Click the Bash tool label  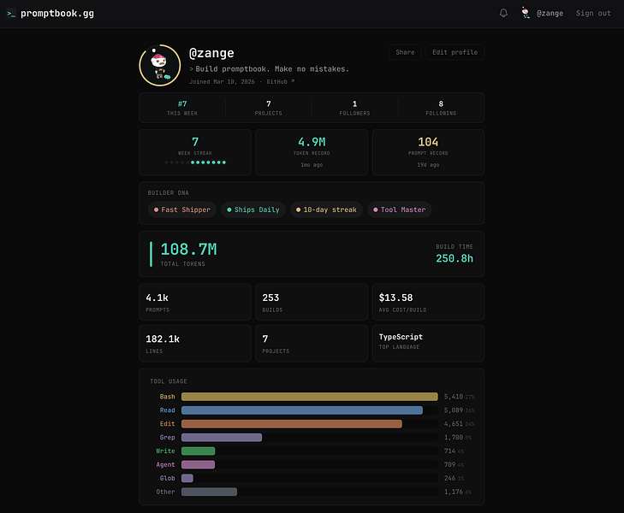click(x=167, y=397)
